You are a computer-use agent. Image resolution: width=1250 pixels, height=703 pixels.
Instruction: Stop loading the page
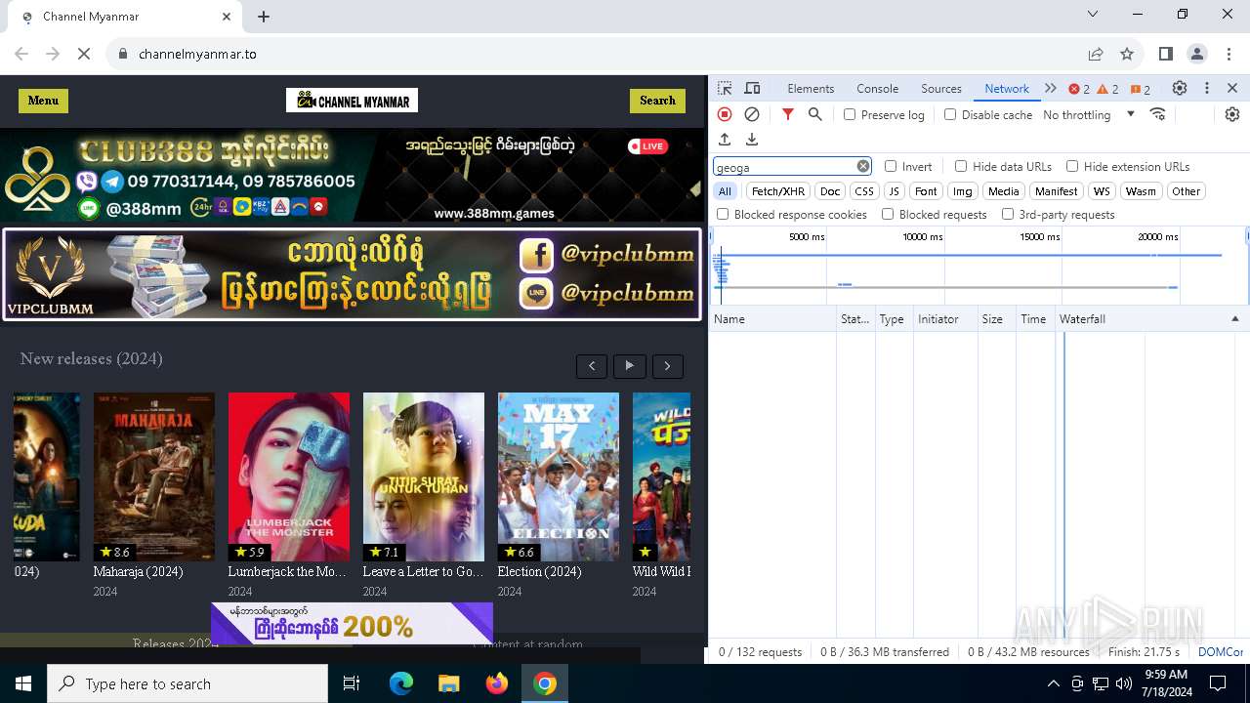pos(84,54)
